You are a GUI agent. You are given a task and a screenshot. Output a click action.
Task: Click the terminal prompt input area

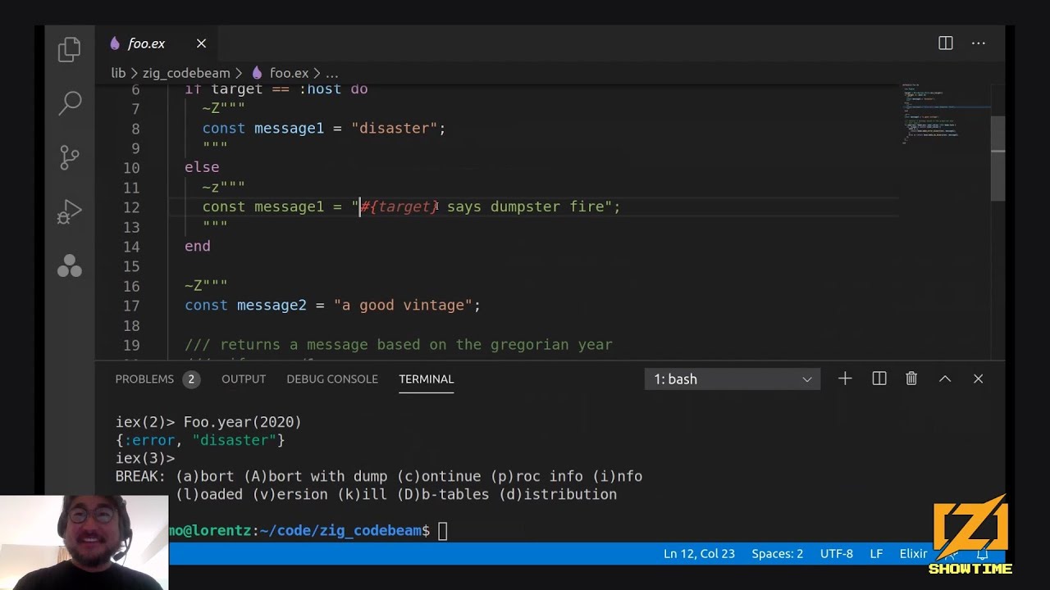(x=442, y=531)
